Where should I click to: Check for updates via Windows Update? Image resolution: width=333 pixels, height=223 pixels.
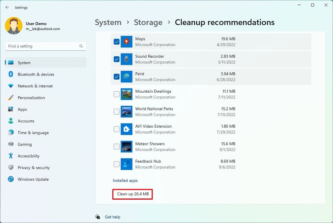click(33, 179)
